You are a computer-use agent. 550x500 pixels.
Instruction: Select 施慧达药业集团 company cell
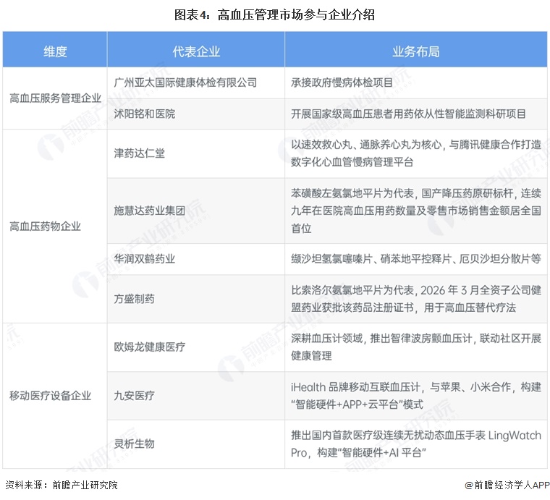pyautogui.click(x=196, y=211)
